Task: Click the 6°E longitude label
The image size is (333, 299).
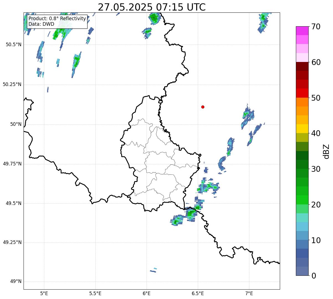Action: (x=147, y=293)
